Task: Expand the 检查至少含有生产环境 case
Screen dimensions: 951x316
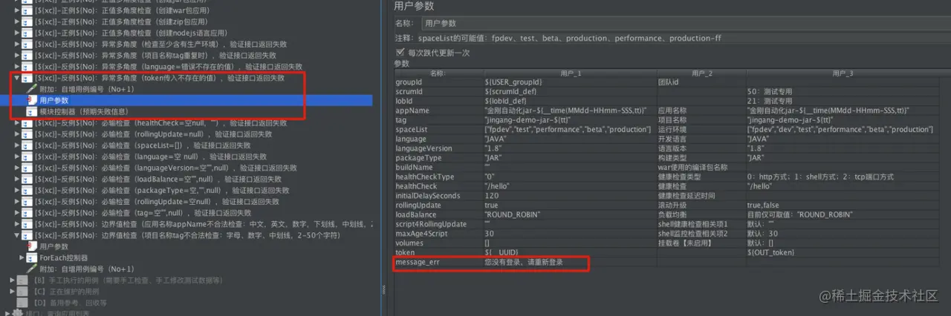Action: [17, 45]
